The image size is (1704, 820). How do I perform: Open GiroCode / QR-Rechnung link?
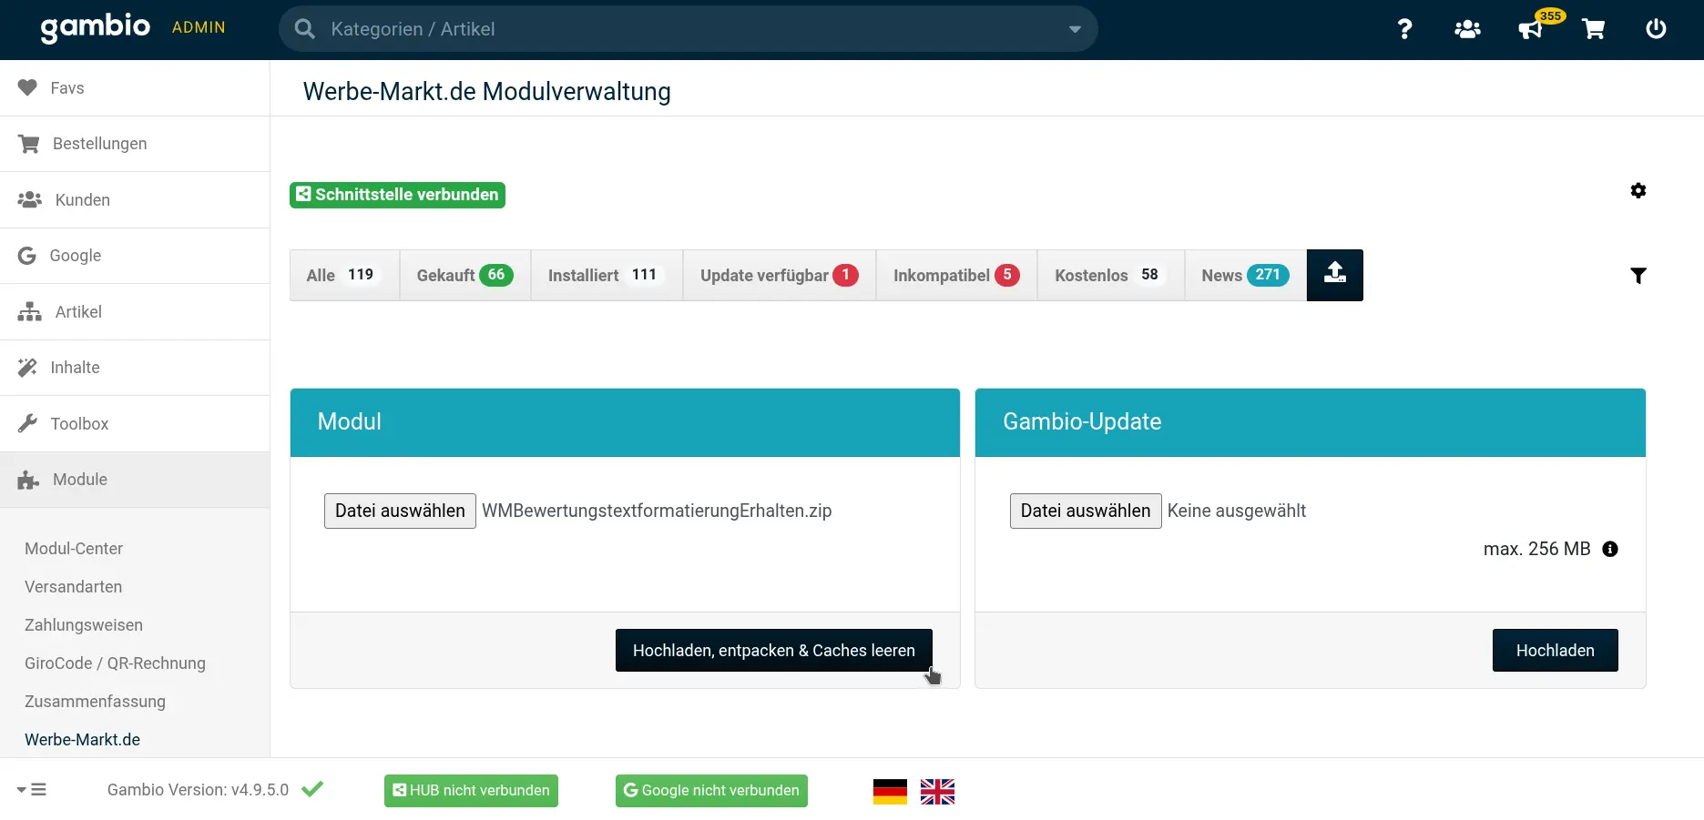click(x=115, y=663)
